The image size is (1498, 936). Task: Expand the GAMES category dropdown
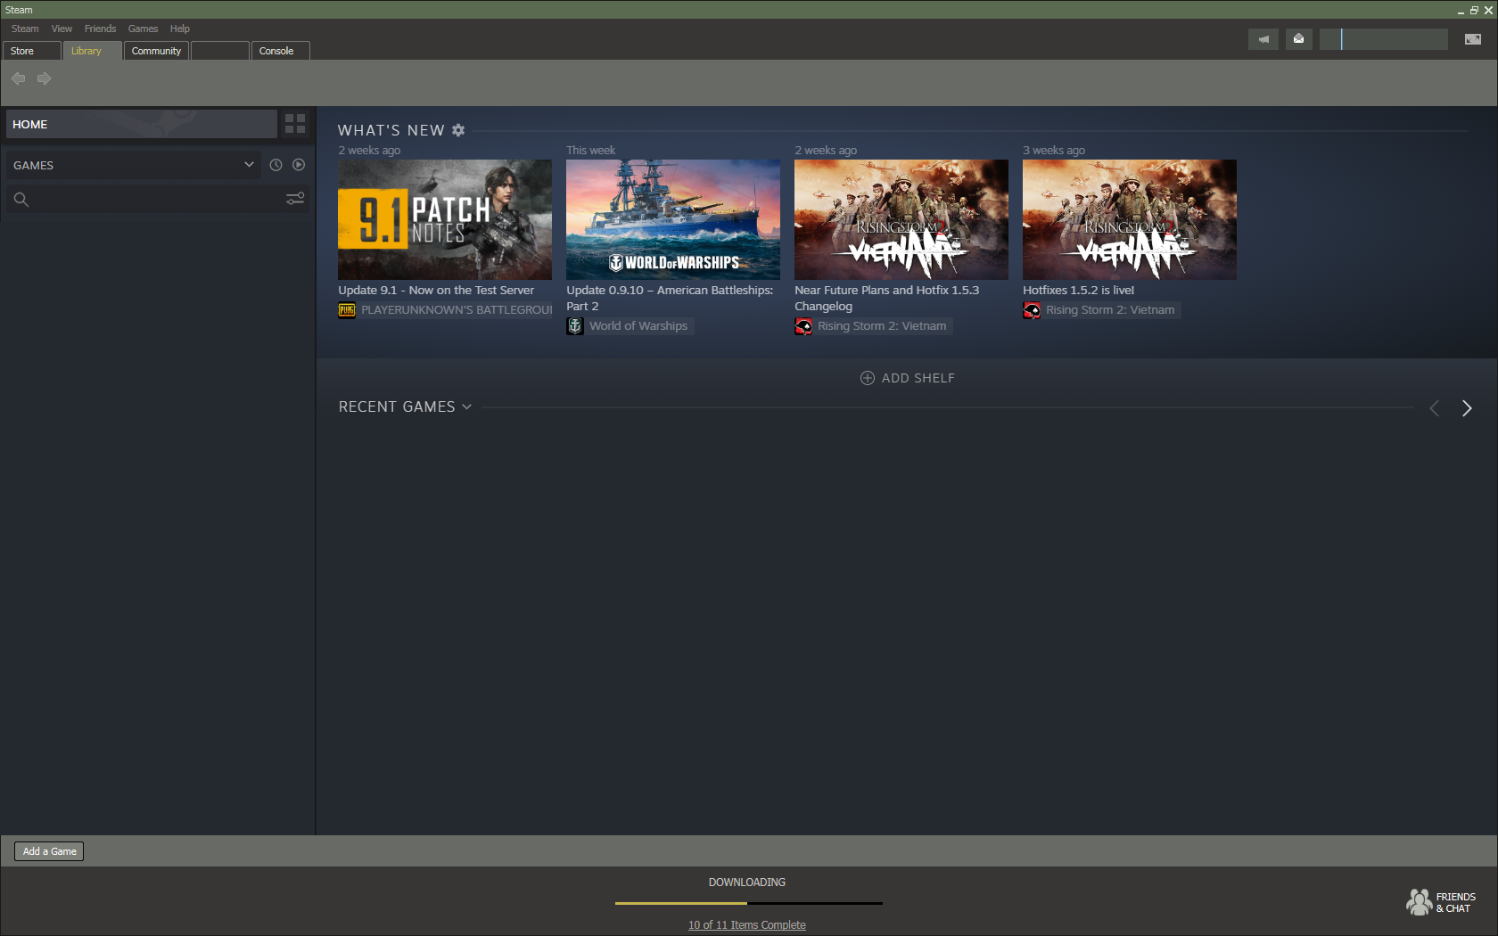[249, 165]
